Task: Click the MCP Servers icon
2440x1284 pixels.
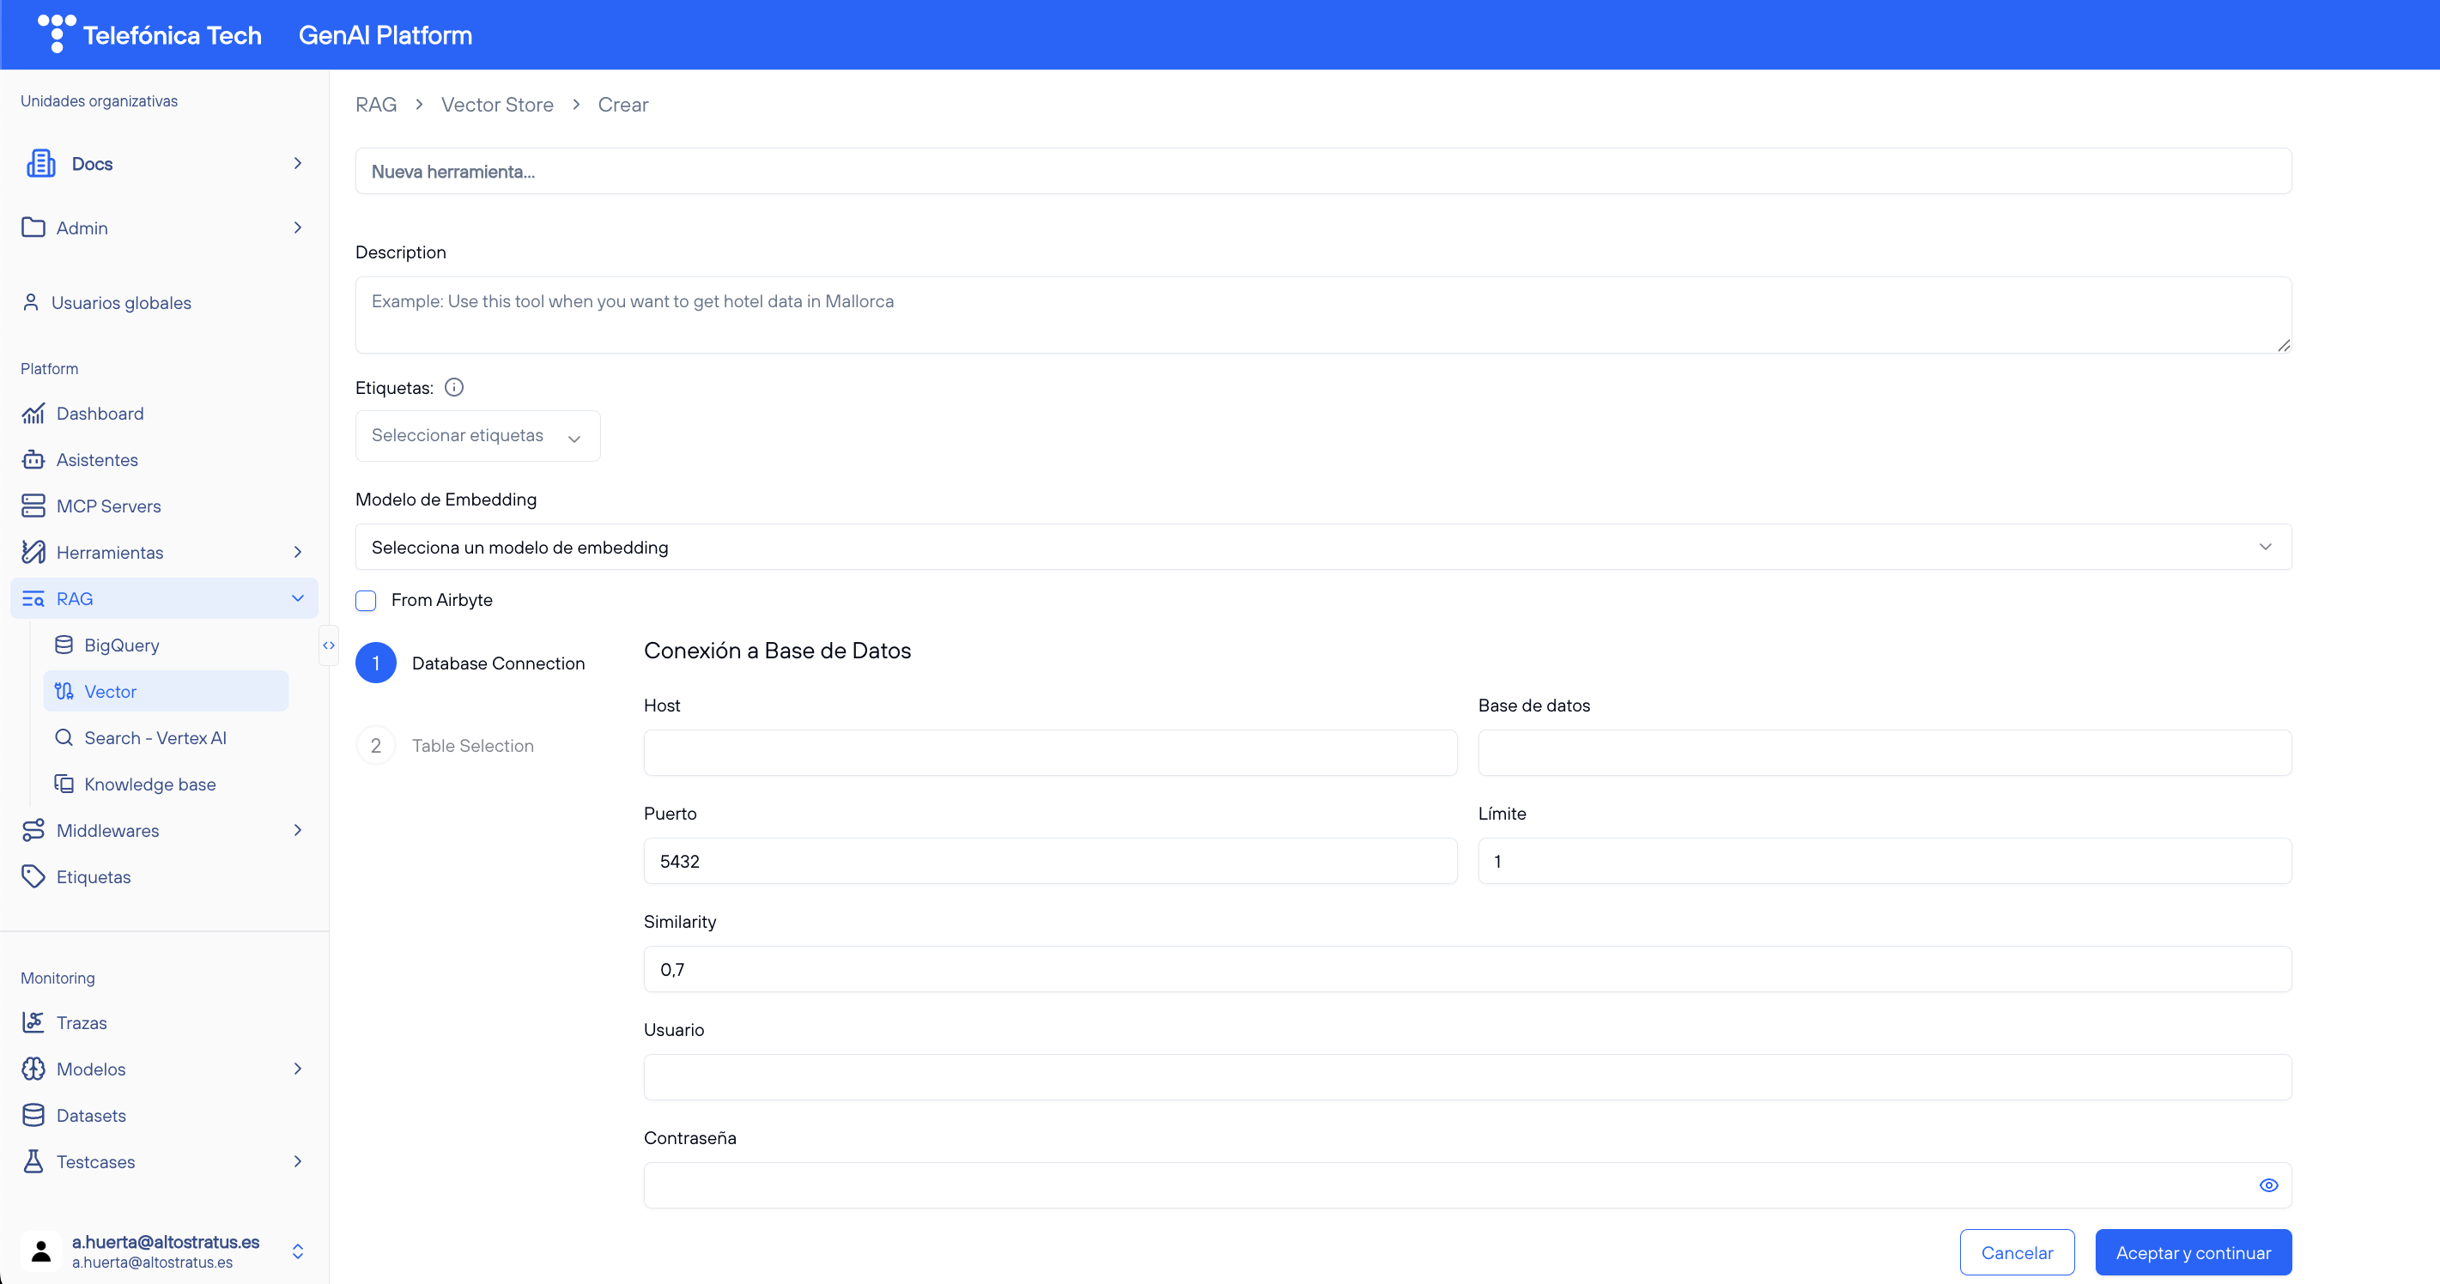Action: click(x=33, y=506)
